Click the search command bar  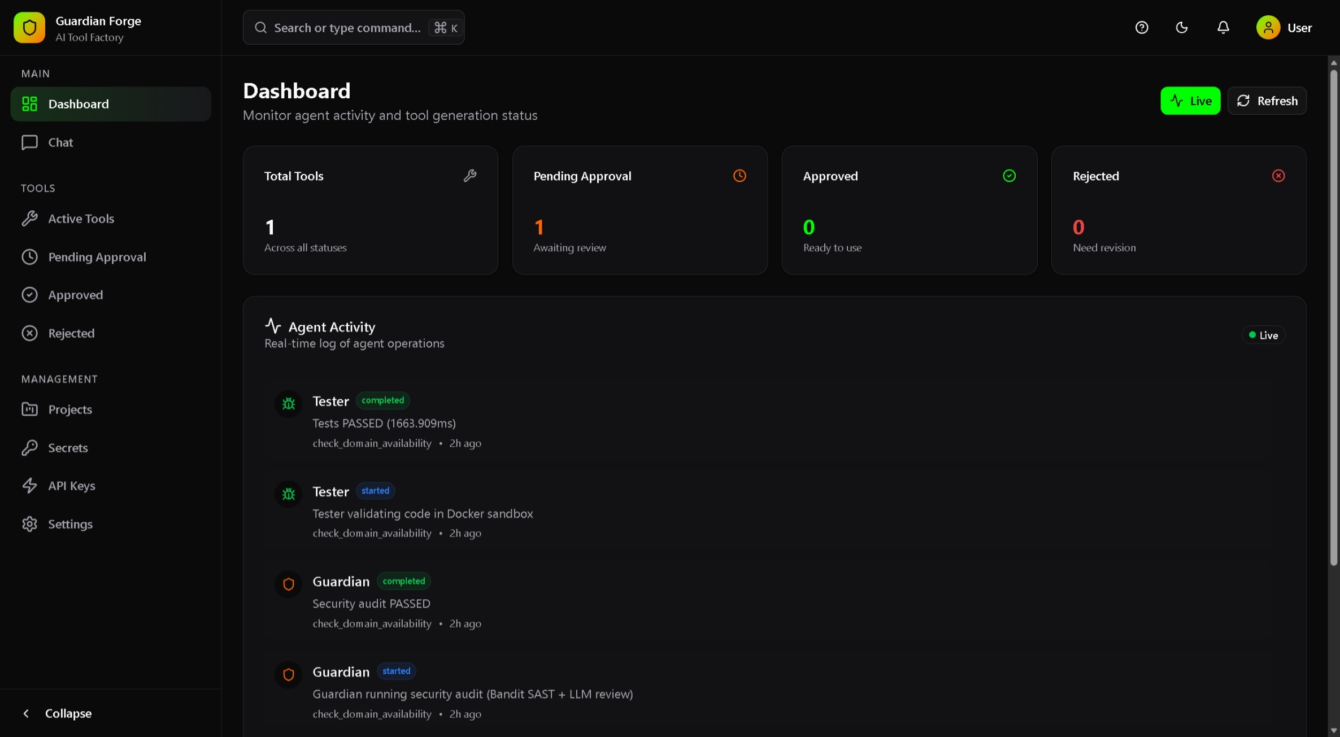pos(353,27)
